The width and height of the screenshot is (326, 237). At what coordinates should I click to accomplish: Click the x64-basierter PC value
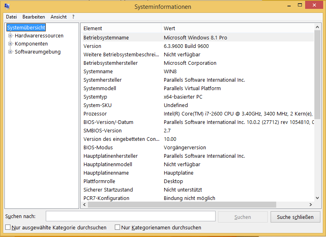183,97
